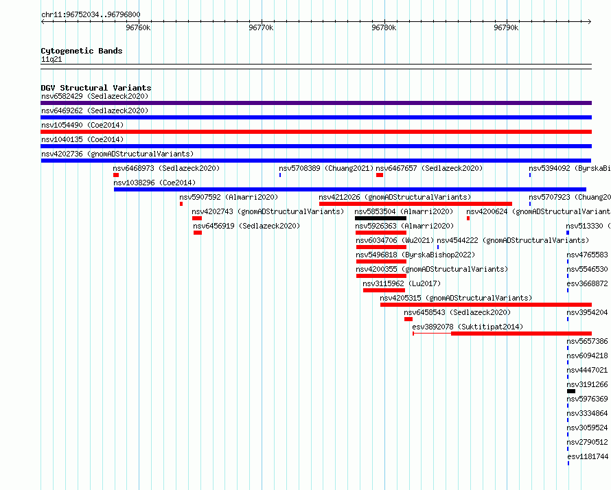Click the nsv3059524 variant label

pos(587,428)
